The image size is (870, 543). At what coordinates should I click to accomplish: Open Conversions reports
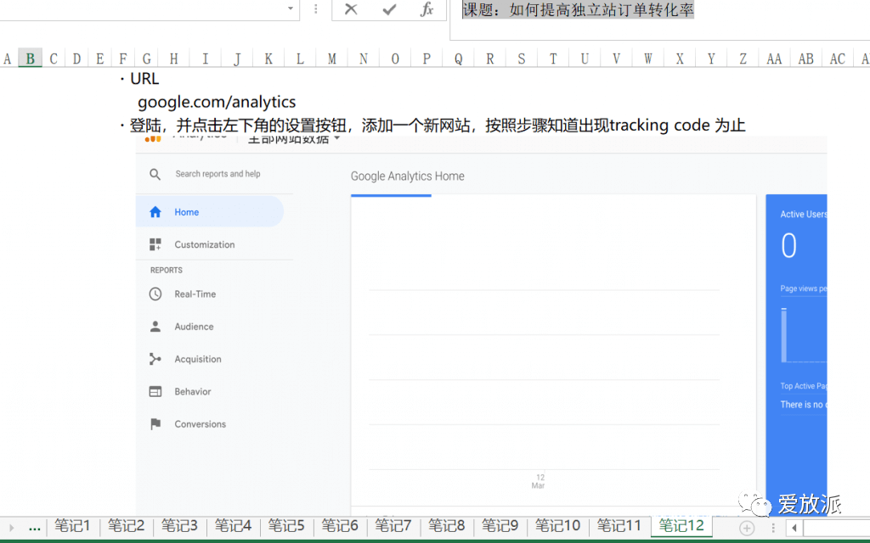click(x=200, y=424)
